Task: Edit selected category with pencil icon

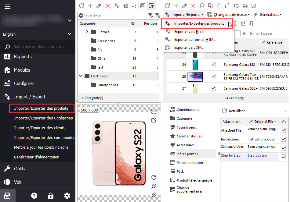Action: [x=99, y=6]
